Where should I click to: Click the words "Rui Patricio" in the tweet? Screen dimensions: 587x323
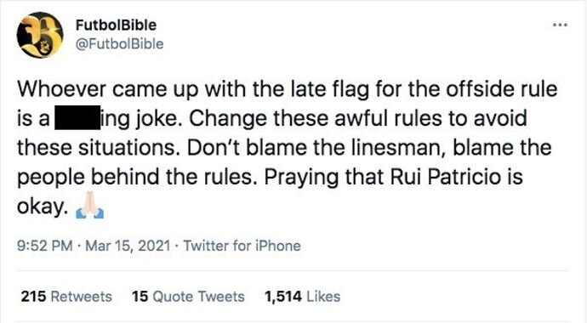click(x=446, y=177)
